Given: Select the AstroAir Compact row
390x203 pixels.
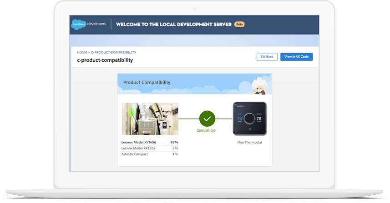Looking at the screenshot, I should pyautogui.click(x=150, y=154).
